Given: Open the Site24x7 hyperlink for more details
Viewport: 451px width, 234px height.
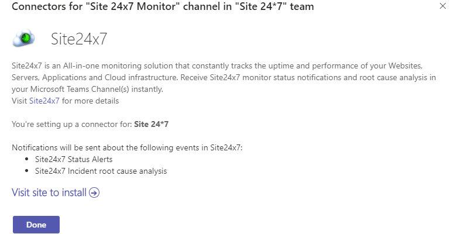Looking at the screenshot, I should [x=44, y=101].
